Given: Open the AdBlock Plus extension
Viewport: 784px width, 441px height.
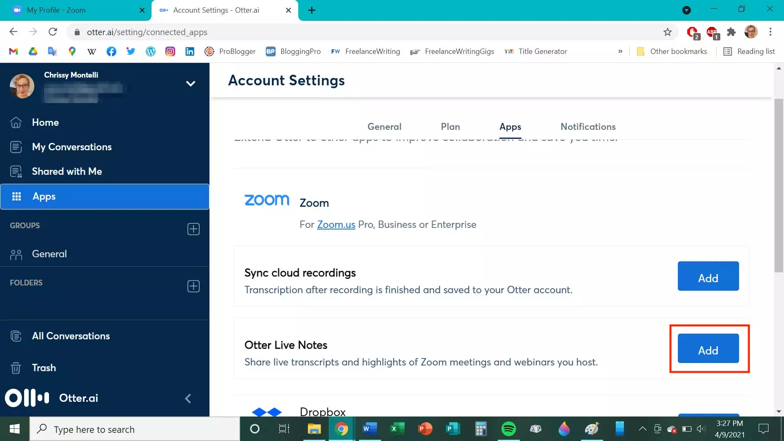Looking at the screenshot, I should 712,32.
